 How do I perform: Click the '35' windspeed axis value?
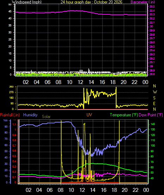(x=10, y=26)
